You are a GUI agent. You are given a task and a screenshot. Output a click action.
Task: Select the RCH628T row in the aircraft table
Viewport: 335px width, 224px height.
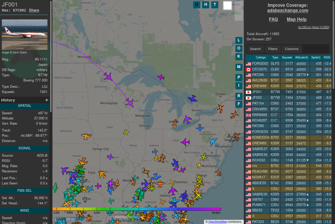pos(289,121)
